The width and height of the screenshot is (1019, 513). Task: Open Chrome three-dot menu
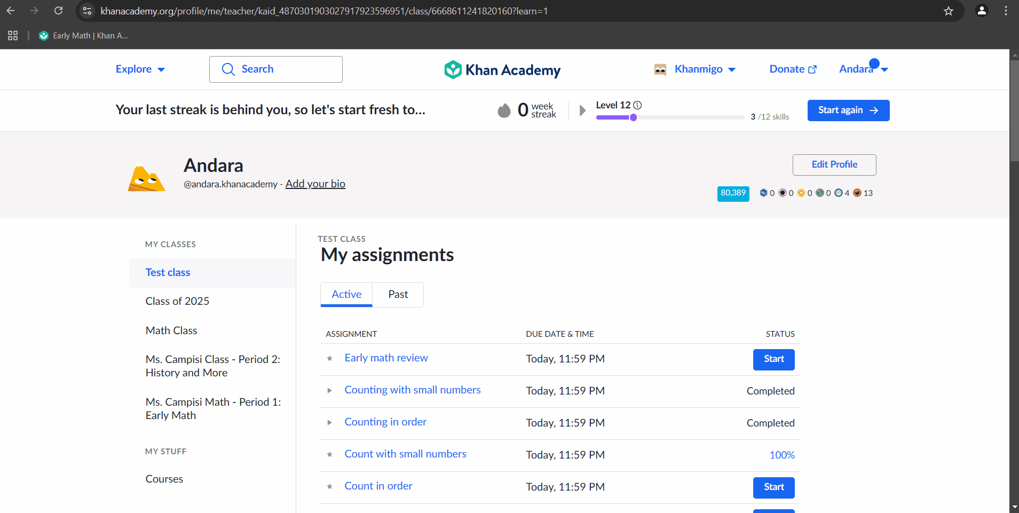[1006, 11]
